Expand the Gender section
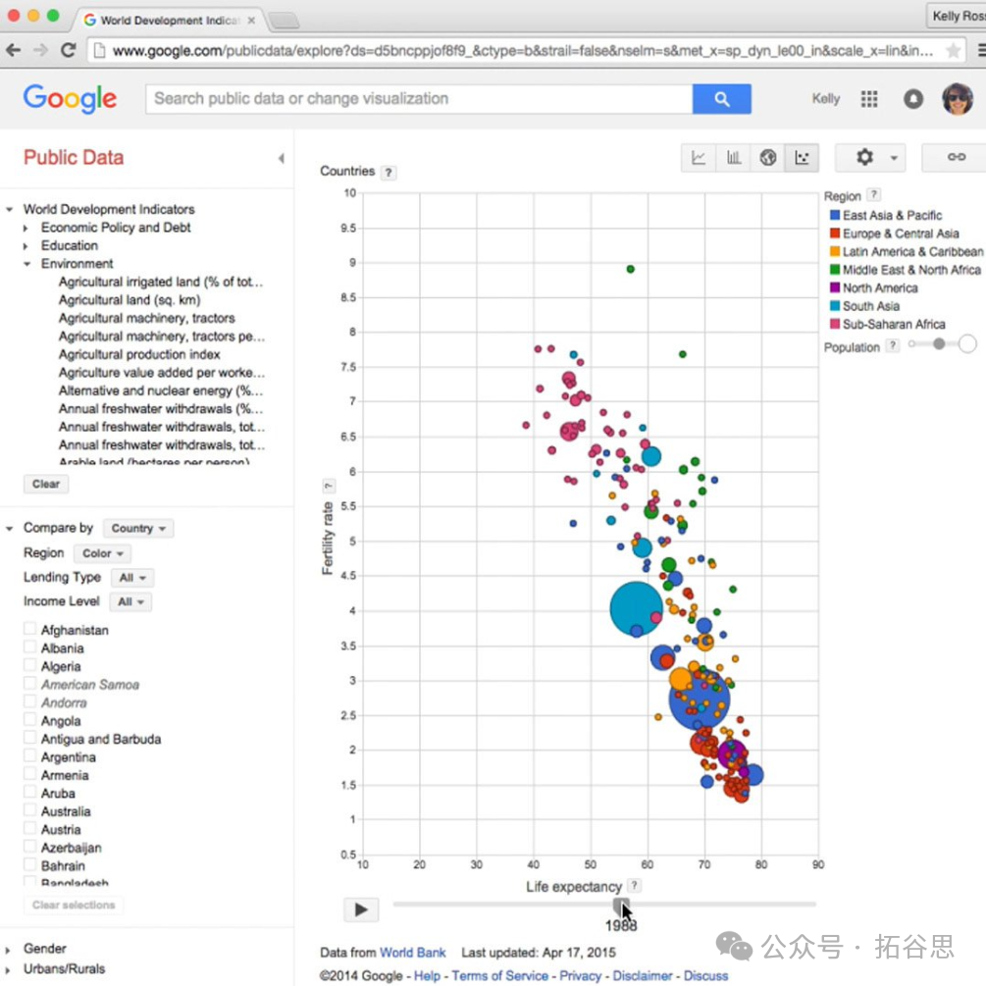Viewport: 986px width, 986px height. coord(8,950)
